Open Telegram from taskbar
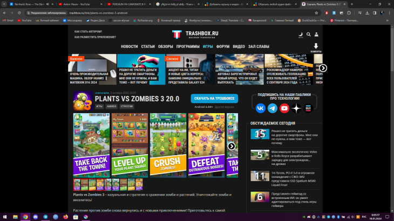 click(x=45, y=217)
